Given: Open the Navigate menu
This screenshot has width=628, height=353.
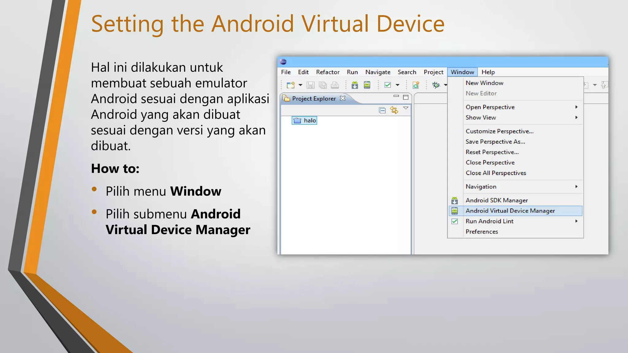Looking at the screenshot, I should pos(378,72).
